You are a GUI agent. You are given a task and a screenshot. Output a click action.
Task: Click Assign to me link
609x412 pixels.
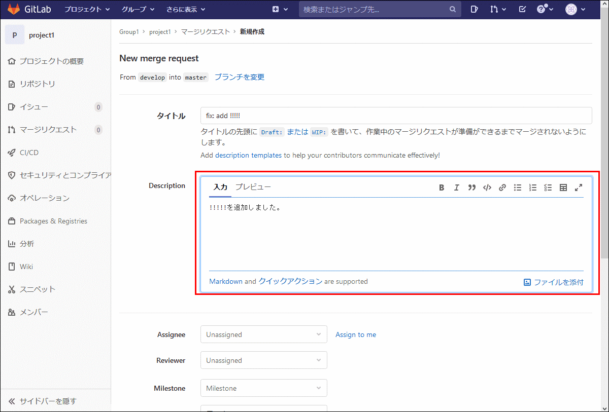click(356, 334)
